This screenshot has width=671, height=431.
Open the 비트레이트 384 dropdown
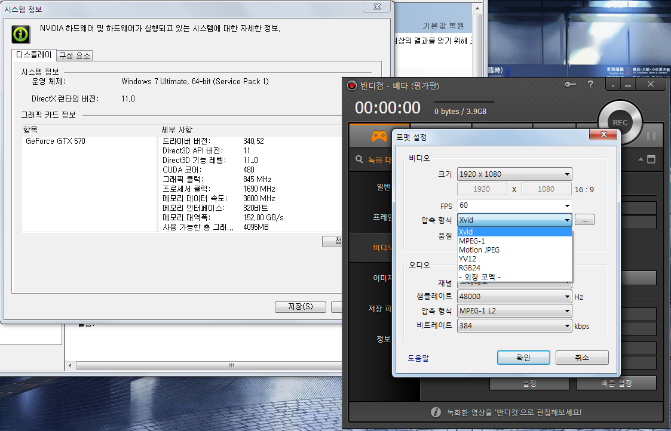(514, 325)
